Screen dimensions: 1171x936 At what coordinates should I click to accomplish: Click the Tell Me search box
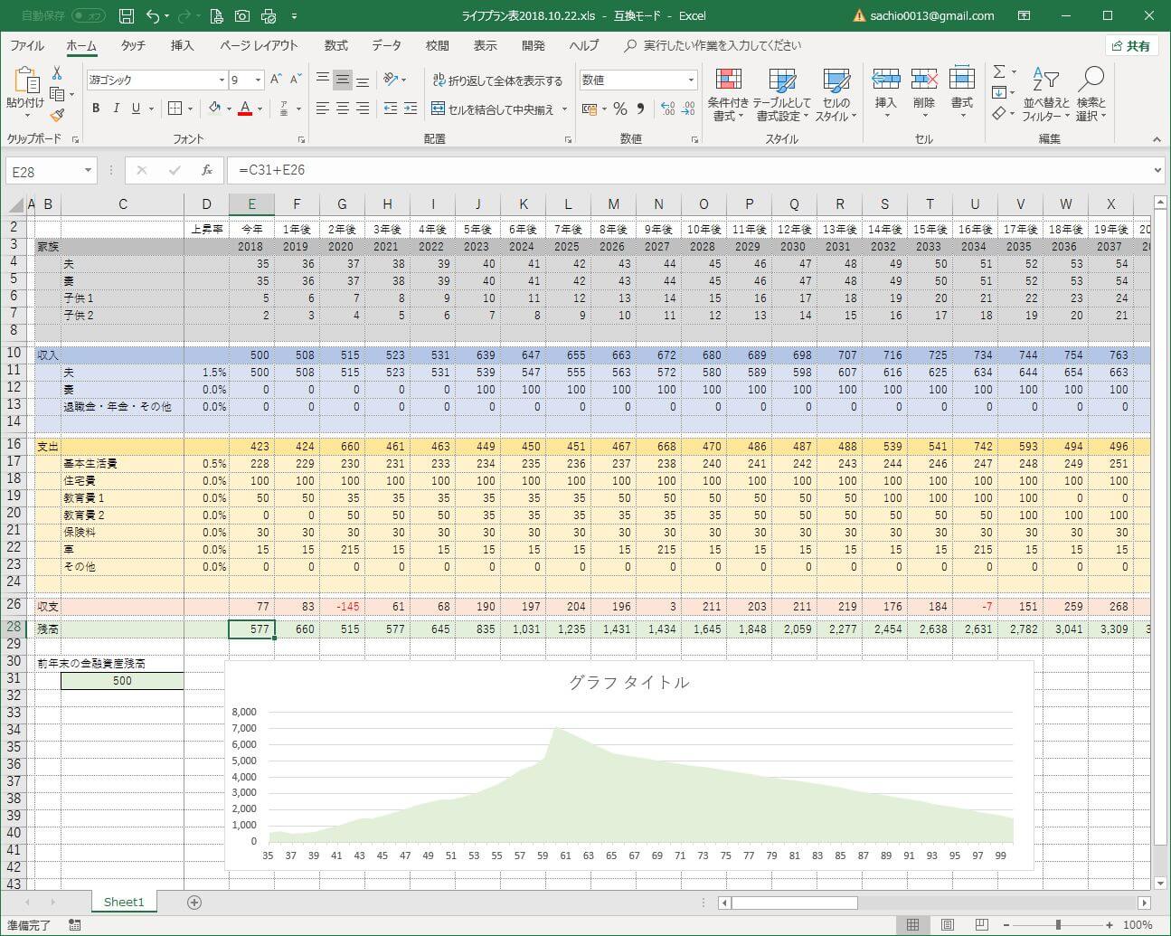(x=713, y=45)
